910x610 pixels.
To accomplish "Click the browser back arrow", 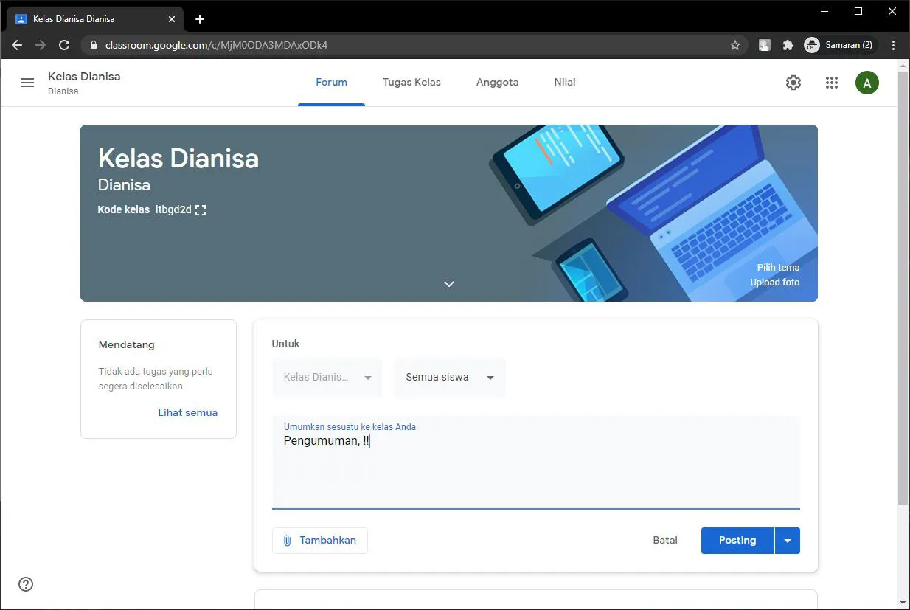I will tap(16, 45).
